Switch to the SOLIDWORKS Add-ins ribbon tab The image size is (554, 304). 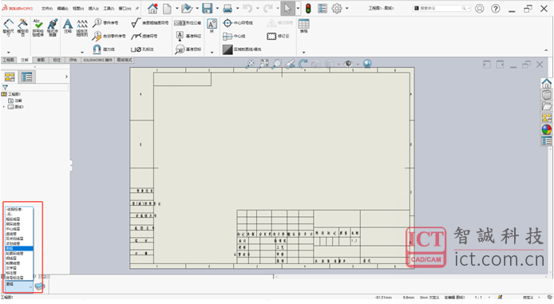(x=98, y=60)
